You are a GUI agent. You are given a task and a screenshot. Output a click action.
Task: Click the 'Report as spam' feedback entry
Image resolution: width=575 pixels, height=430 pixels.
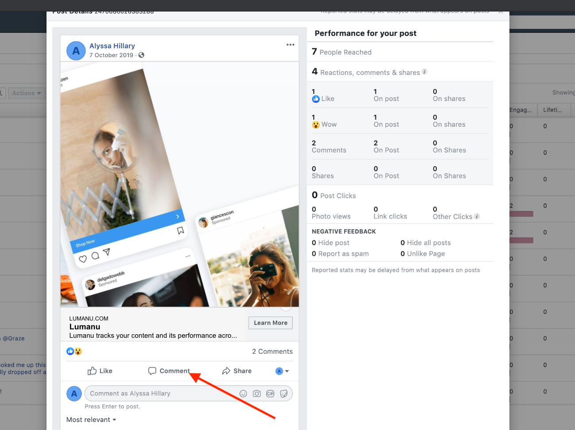(x=340, y=254)
